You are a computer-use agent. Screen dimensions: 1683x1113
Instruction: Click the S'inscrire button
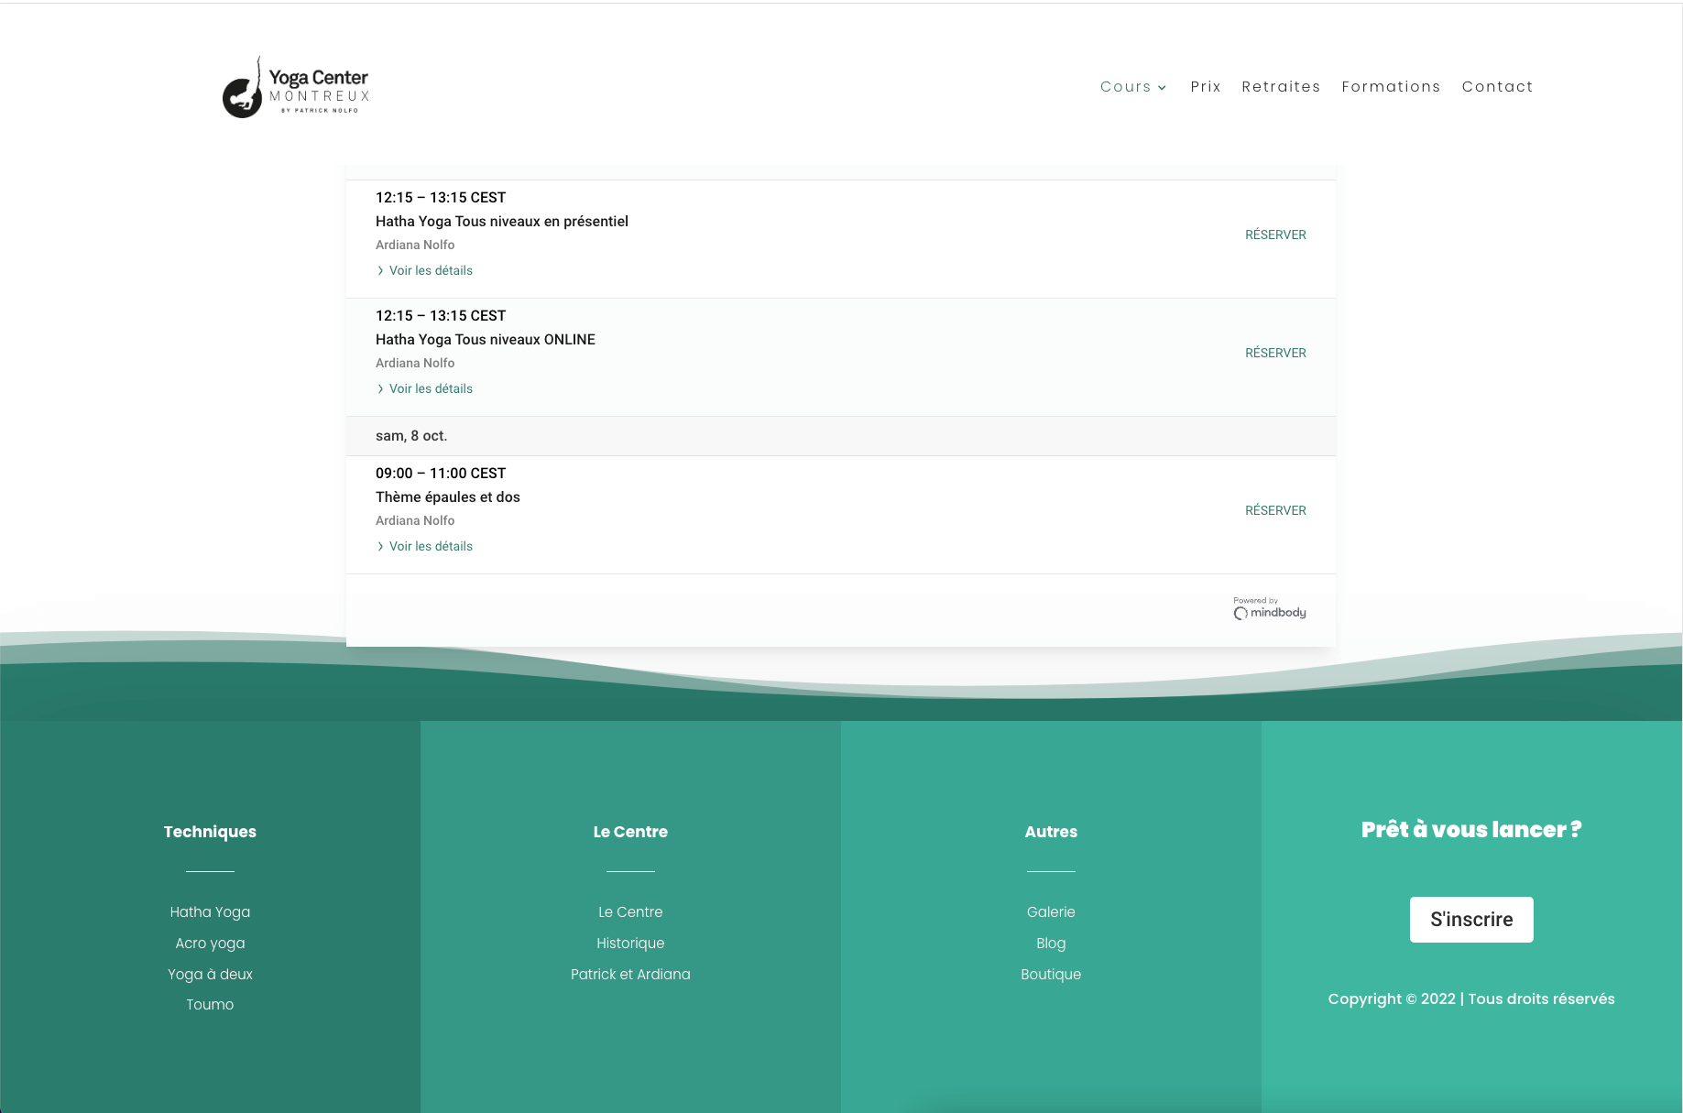coord(1470,920)
